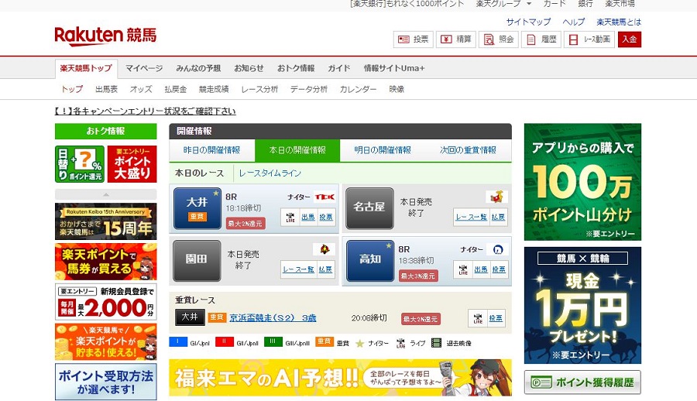Open the レース動画 race video button
697x401 pixels.
(589, 39)
